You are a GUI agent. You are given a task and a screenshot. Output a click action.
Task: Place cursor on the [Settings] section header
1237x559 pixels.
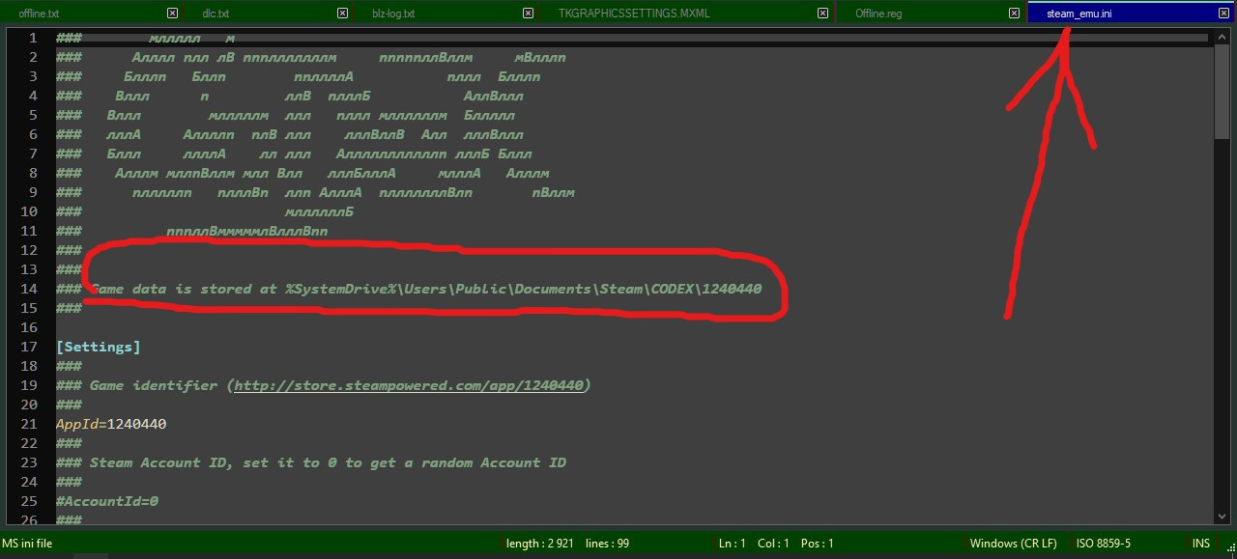click(98, 347)
